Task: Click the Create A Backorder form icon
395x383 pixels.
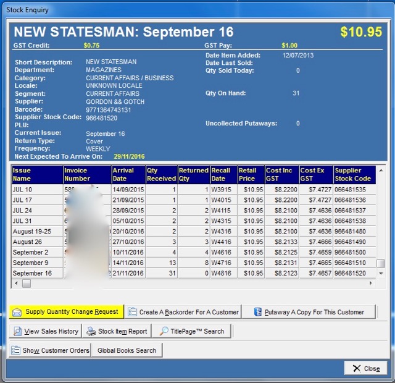Action: coord(131,312)
